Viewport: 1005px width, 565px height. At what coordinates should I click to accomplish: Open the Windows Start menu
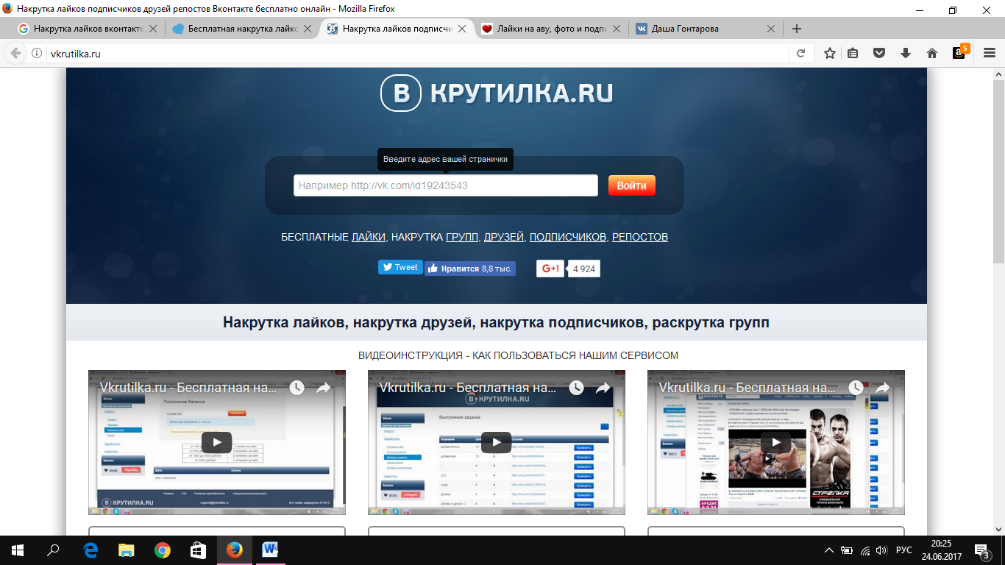pos(18,550)
